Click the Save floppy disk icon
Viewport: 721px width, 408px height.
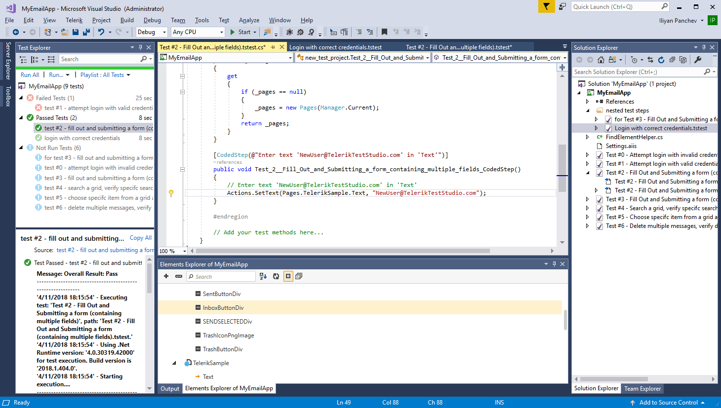(76, 32)
